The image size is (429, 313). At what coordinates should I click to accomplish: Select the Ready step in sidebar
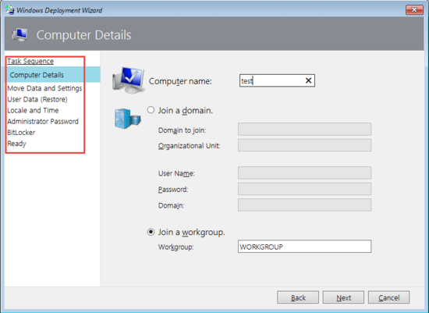coord(16,144)
